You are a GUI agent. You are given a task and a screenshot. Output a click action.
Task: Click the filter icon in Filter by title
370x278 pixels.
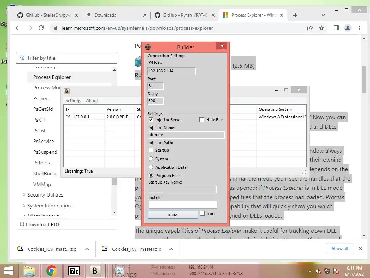pos(22,58)
